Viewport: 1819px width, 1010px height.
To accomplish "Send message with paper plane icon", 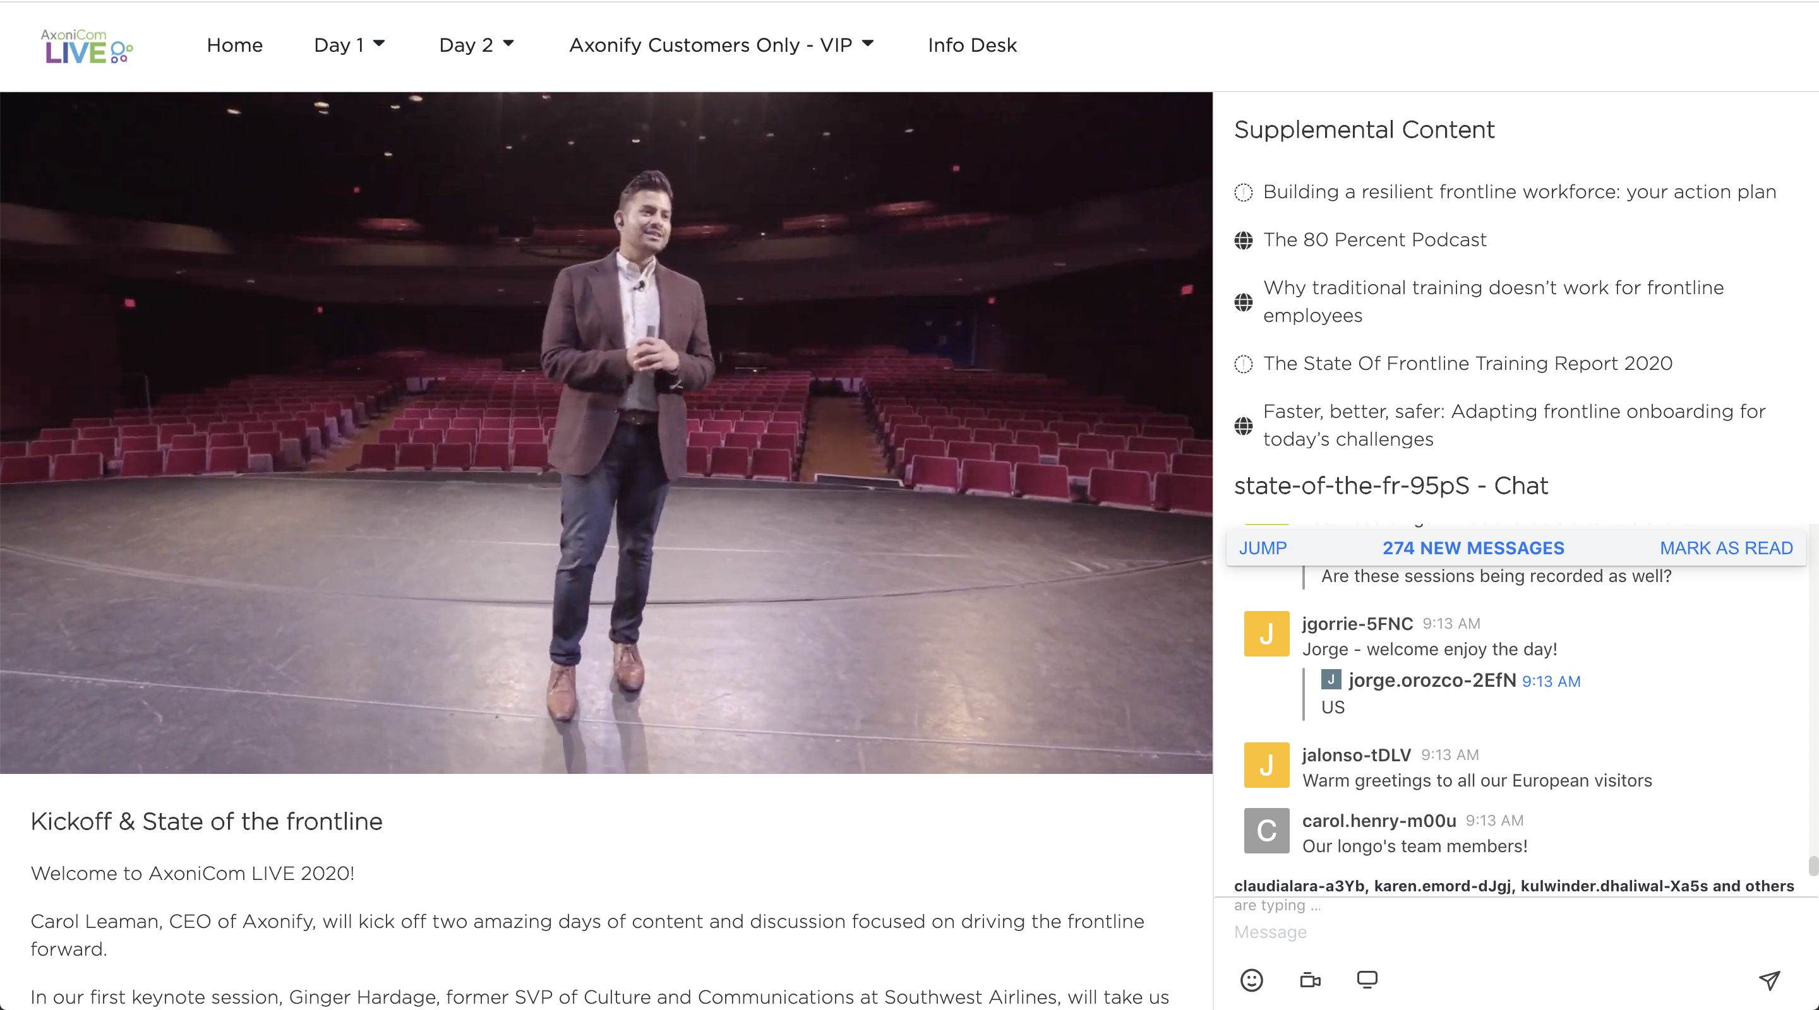I will (x=1769, y=980).
